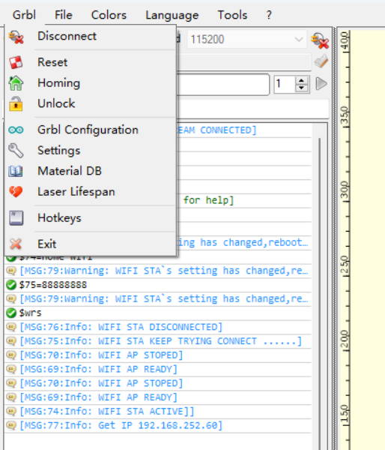Click message bubble icon beside MSG:75
Screen dimensions: 385x450
click(x=11, y=341)
